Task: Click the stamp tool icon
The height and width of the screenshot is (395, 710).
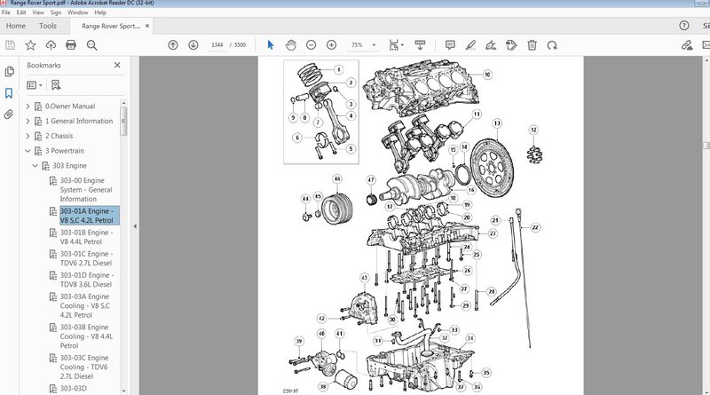Action: point(511,45)
